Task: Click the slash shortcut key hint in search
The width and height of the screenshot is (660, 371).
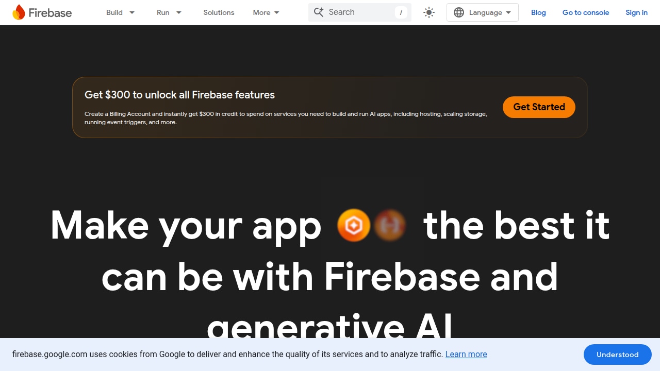Action: [x=401, y=12]
